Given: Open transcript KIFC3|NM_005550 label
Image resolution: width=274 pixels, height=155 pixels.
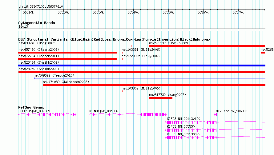Looking at the screenshot, I should pyautogui.click(x=181, y=126).
